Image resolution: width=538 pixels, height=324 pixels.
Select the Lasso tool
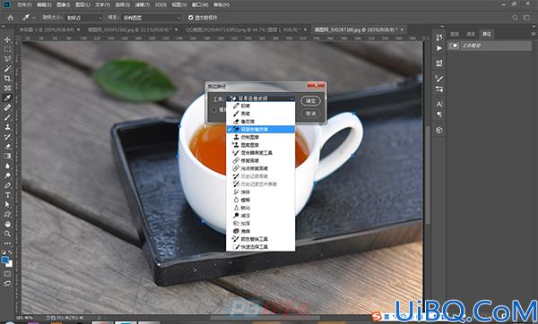point(7,59)
